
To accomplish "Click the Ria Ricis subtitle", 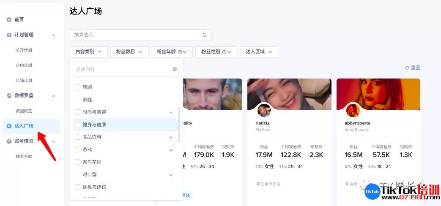I will [x=263, y=130].
